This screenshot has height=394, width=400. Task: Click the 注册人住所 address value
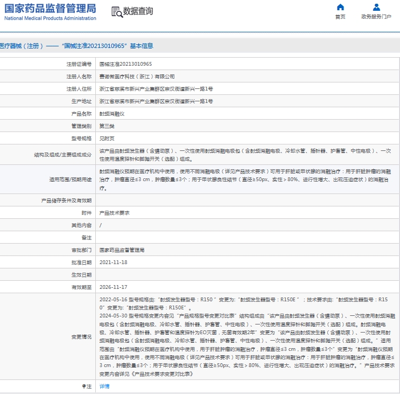[156, 89]
